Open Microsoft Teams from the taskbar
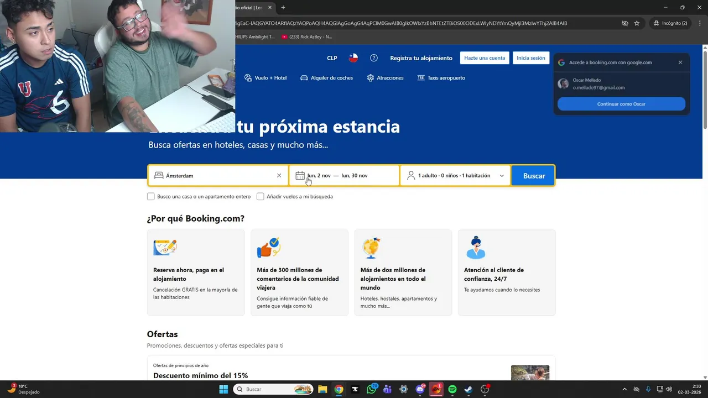Viewport: 708px width, 398px height. point(387,389)
